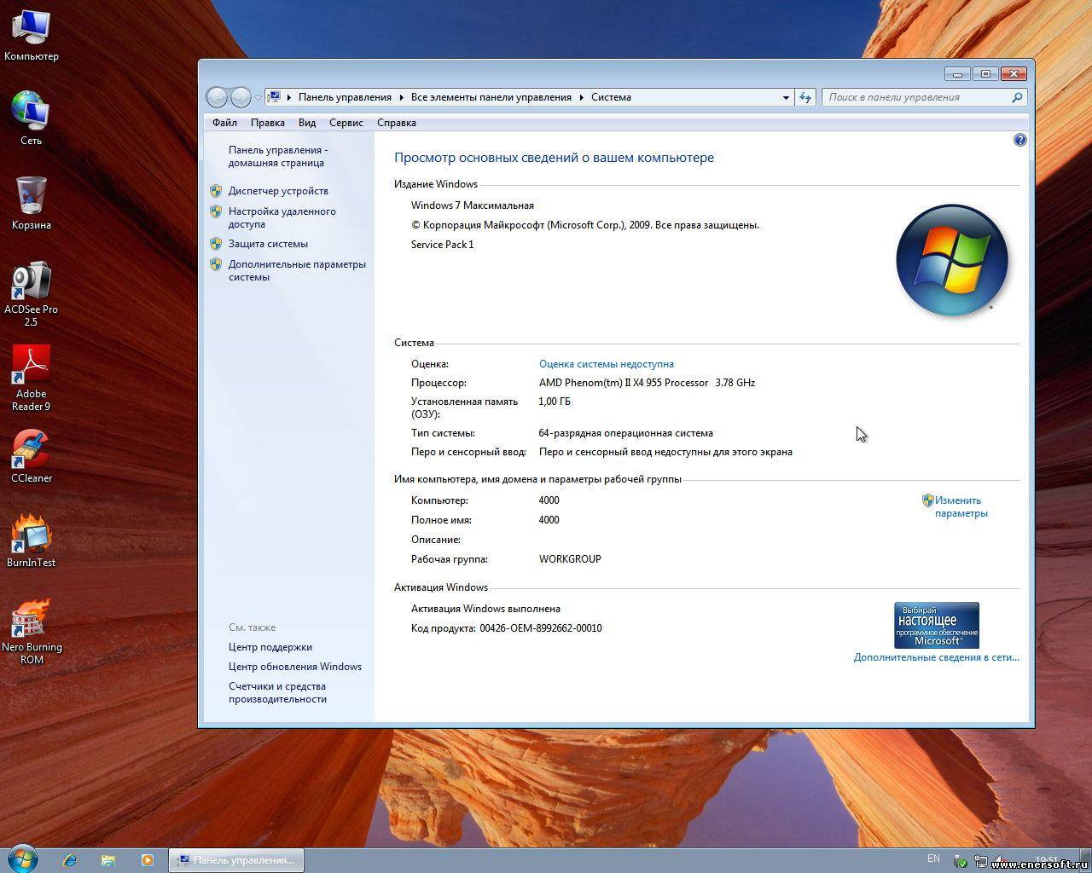Open Счетчики и средства производительности

[x=277, y=692]
